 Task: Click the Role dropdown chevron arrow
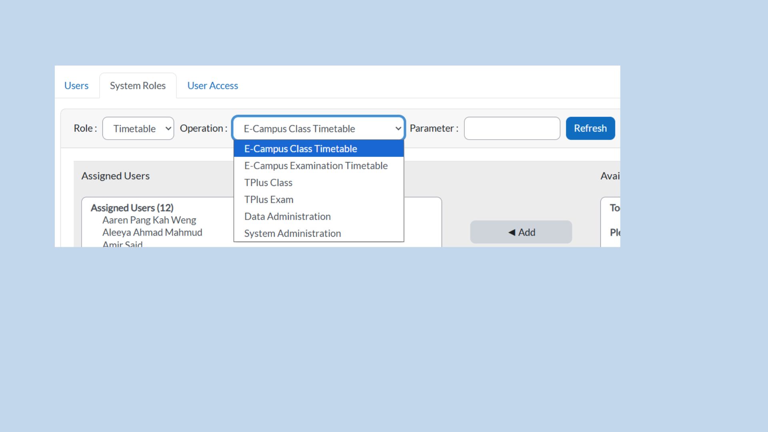pyautogui.click(x=168, y=128)
